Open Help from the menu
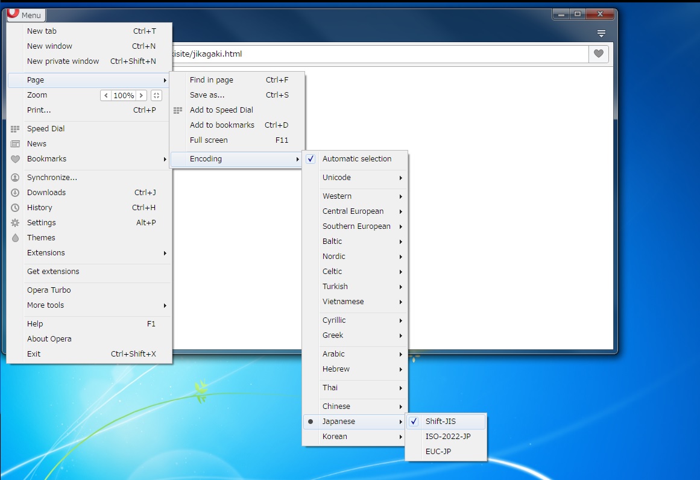700x480 pixels. [89, 324]
